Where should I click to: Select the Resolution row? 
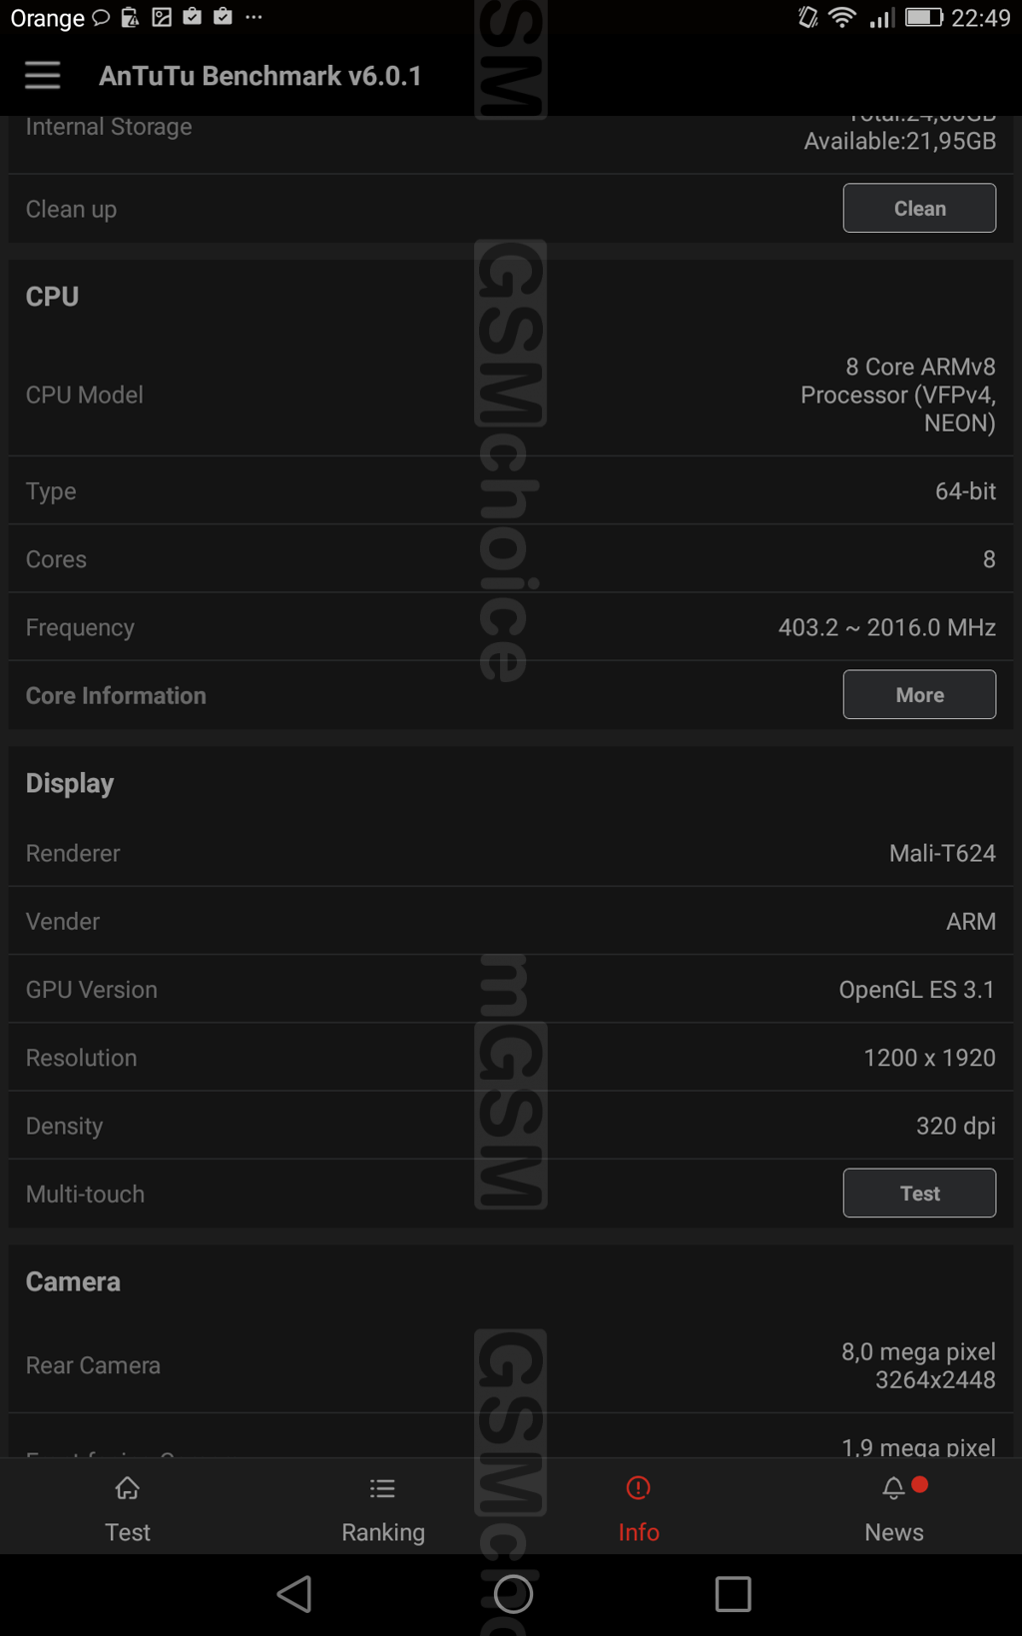[511, 1058]
